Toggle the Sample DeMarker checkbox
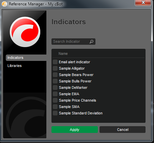The width and height of the screenshot is (154, 143). [x=55, y=87]
